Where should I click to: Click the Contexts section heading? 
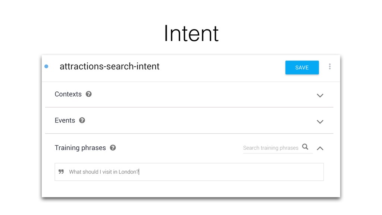click(68, 94)
